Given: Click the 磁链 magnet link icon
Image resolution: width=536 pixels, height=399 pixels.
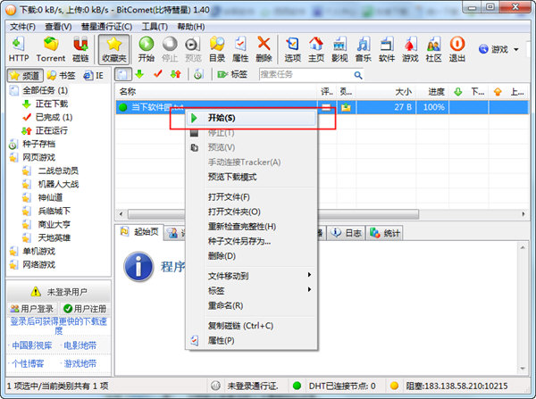Looking at the screenshot, I should click(x=80, y=47).
